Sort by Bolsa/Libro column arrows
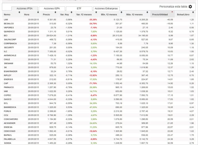The width and height of the screenshot is (198, 145). pyautogui.click(x=193, y=12)
